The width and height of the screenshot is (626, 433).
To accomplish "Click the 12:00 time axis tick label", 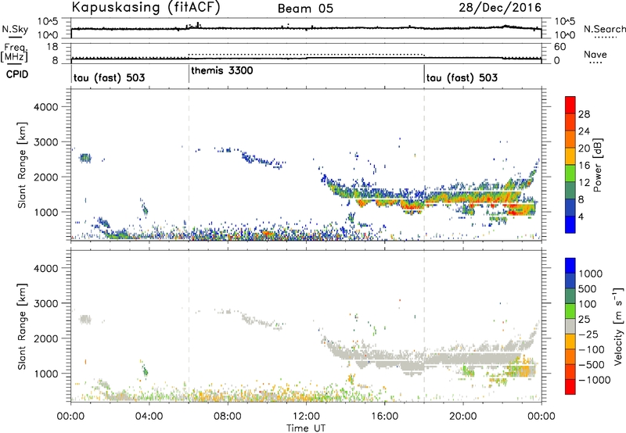I will [306, 417].
